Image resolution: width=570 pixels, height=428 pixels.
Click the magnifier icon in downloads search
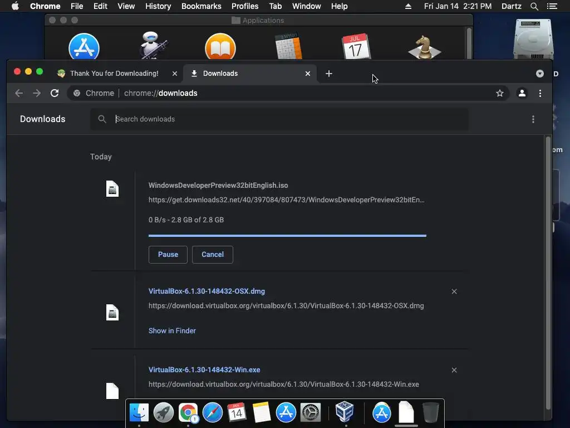pos(102,119)
